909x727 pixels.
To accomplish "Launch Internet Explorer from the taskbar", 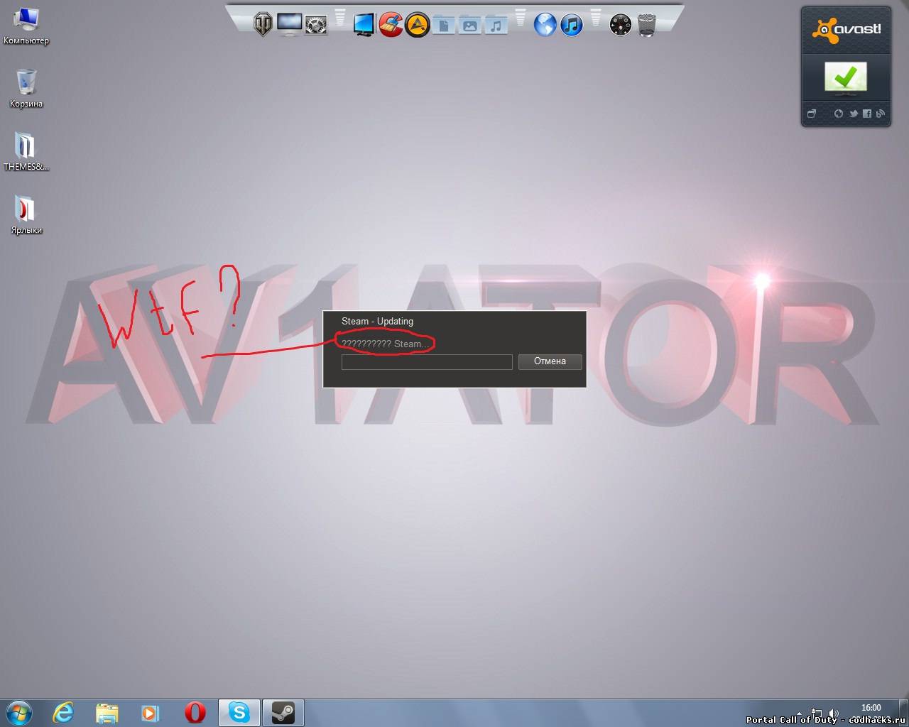I will 63,713.
